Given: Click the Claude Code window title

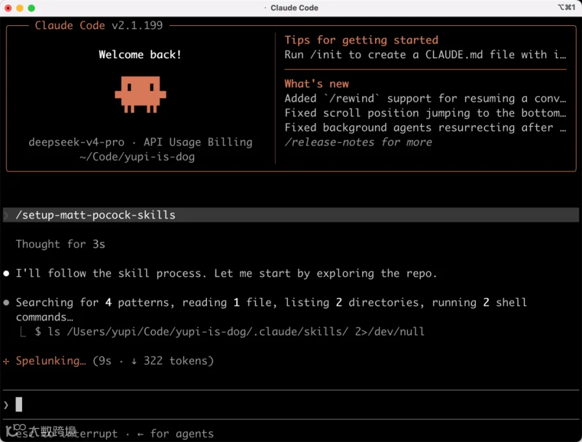Looking at the screenshot, I should [294, 8].
